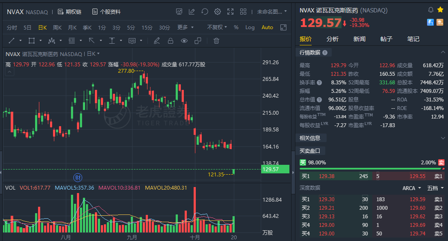Click the buy/sell ratio progress bar
The width and height of the screenshot is (448, 241).
tap(372, 169)
